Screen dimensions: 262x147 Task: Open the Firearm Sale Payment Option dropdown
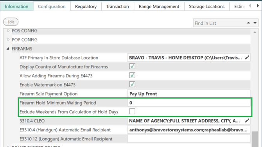(x=189, y=94)
